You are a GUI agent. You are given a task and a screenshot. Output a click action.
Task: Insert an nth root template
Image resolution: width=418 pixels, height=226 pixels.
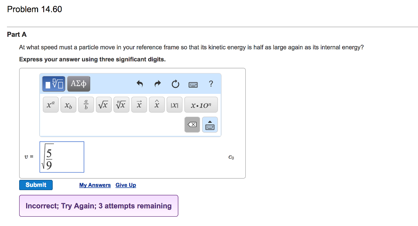tap(121, 105)
